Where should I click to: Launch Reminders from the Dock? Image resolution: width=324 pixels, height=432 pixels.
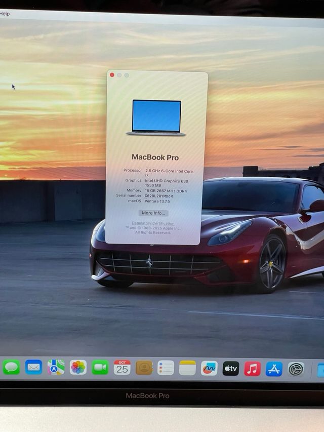(x=166, y=368)
